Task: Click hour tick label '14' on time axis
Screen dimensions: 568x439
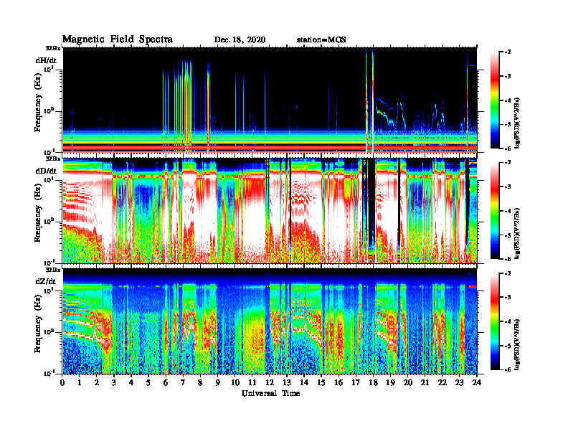Action: [x=304, y=383]
